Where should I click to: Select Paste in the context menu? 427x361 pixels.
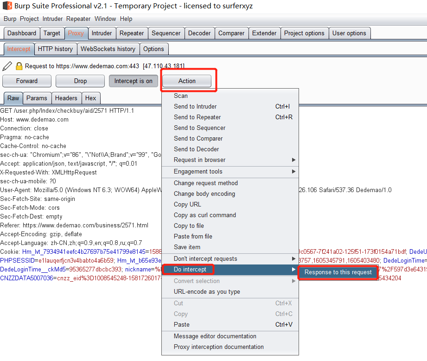[x=230, y=325]
